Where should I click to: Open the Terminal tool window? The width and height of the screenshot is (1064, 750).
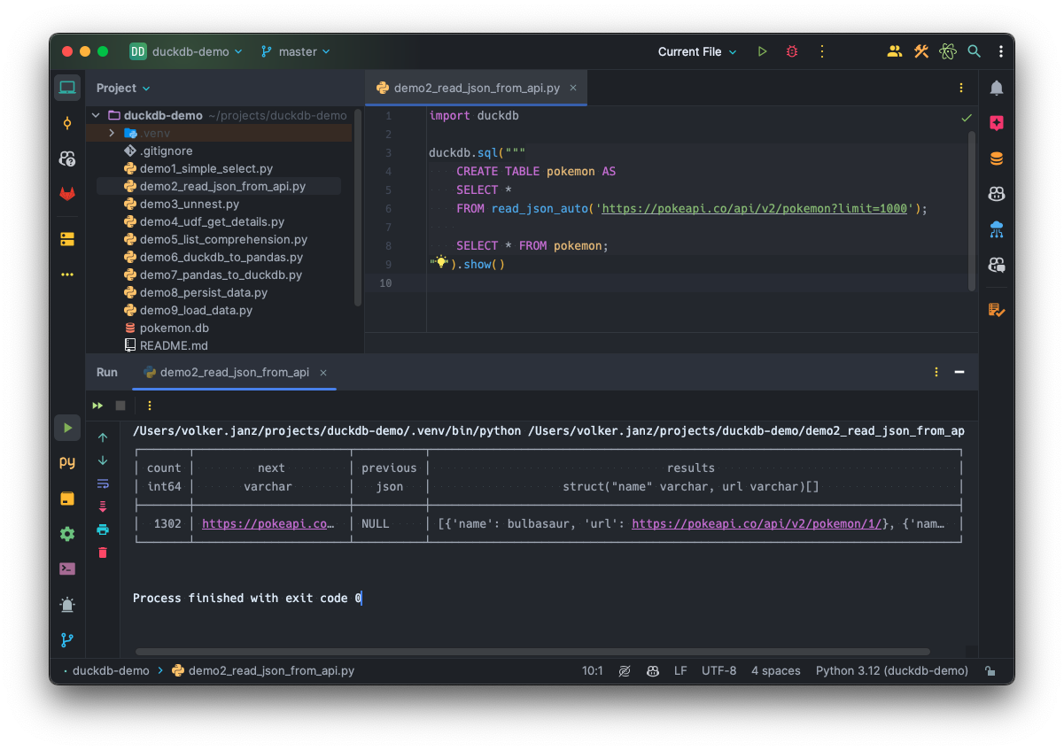[66, 568]
